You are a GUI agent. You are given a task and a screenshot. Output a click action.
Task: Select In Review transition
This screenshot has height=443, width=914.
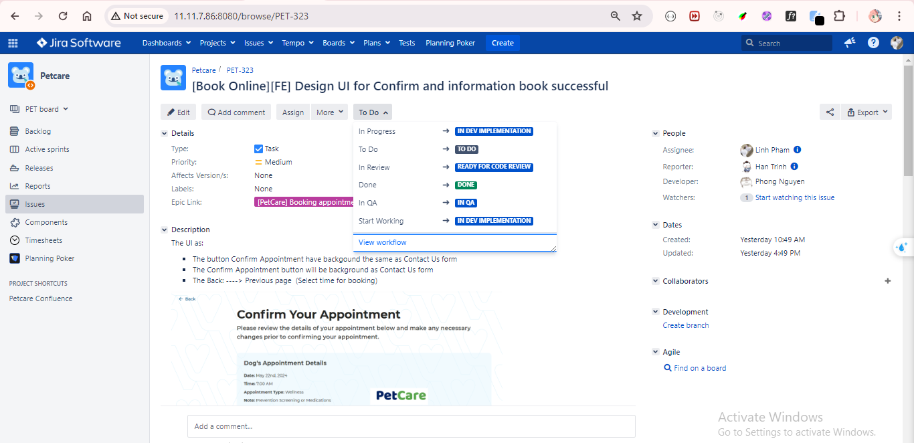[x=455, y=167]
